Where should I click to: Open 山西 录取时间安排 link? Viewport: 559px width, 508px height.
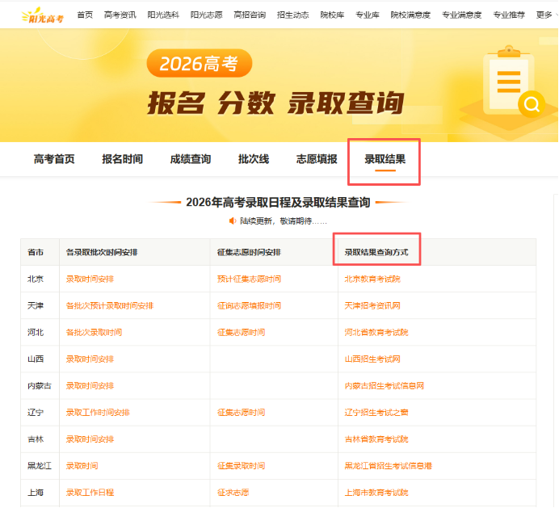point(90,359)
